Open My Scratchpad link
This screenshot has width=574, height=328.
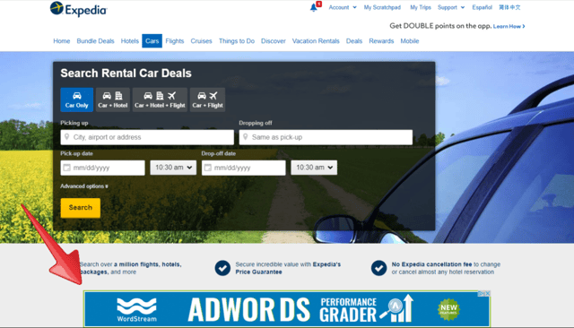pos(382,7)
